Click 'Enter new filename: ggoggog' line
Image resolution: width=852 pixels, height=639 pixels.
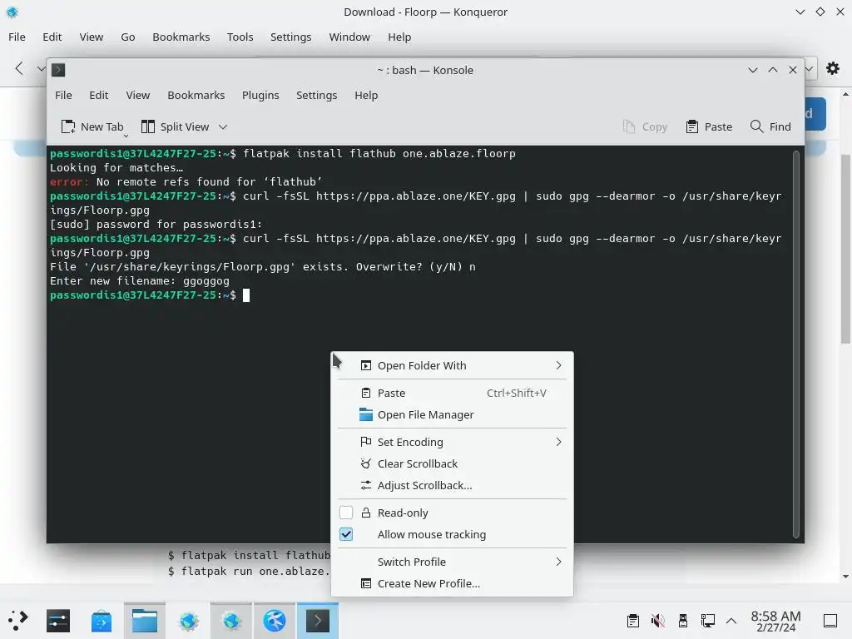(140, 281)
